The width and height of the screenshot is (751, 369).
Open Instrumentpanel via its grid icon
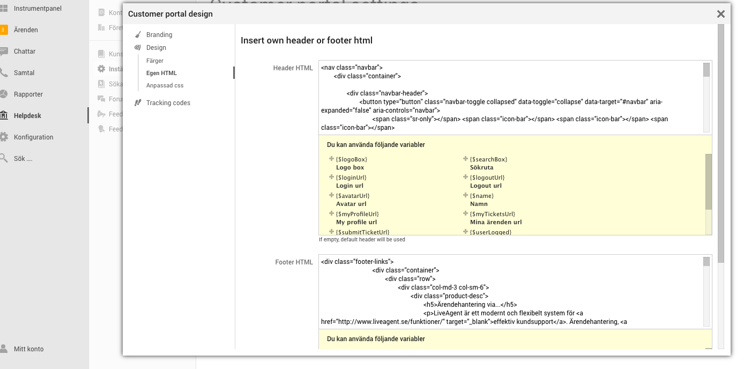pyautogui.click(x=3, y=9)
